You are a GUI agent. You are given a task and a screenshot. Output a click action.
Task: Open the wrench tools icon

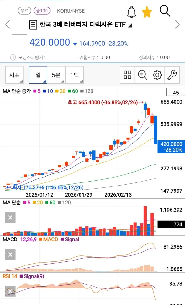pos(172,75)
